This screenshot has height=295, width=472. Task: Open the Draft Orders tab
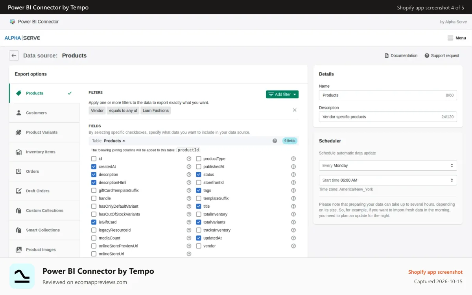[44, 191]
